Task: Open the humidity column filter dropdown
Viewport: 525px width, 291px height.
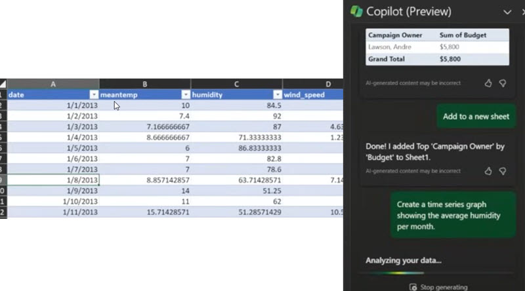Action: (x=277, y=94)
